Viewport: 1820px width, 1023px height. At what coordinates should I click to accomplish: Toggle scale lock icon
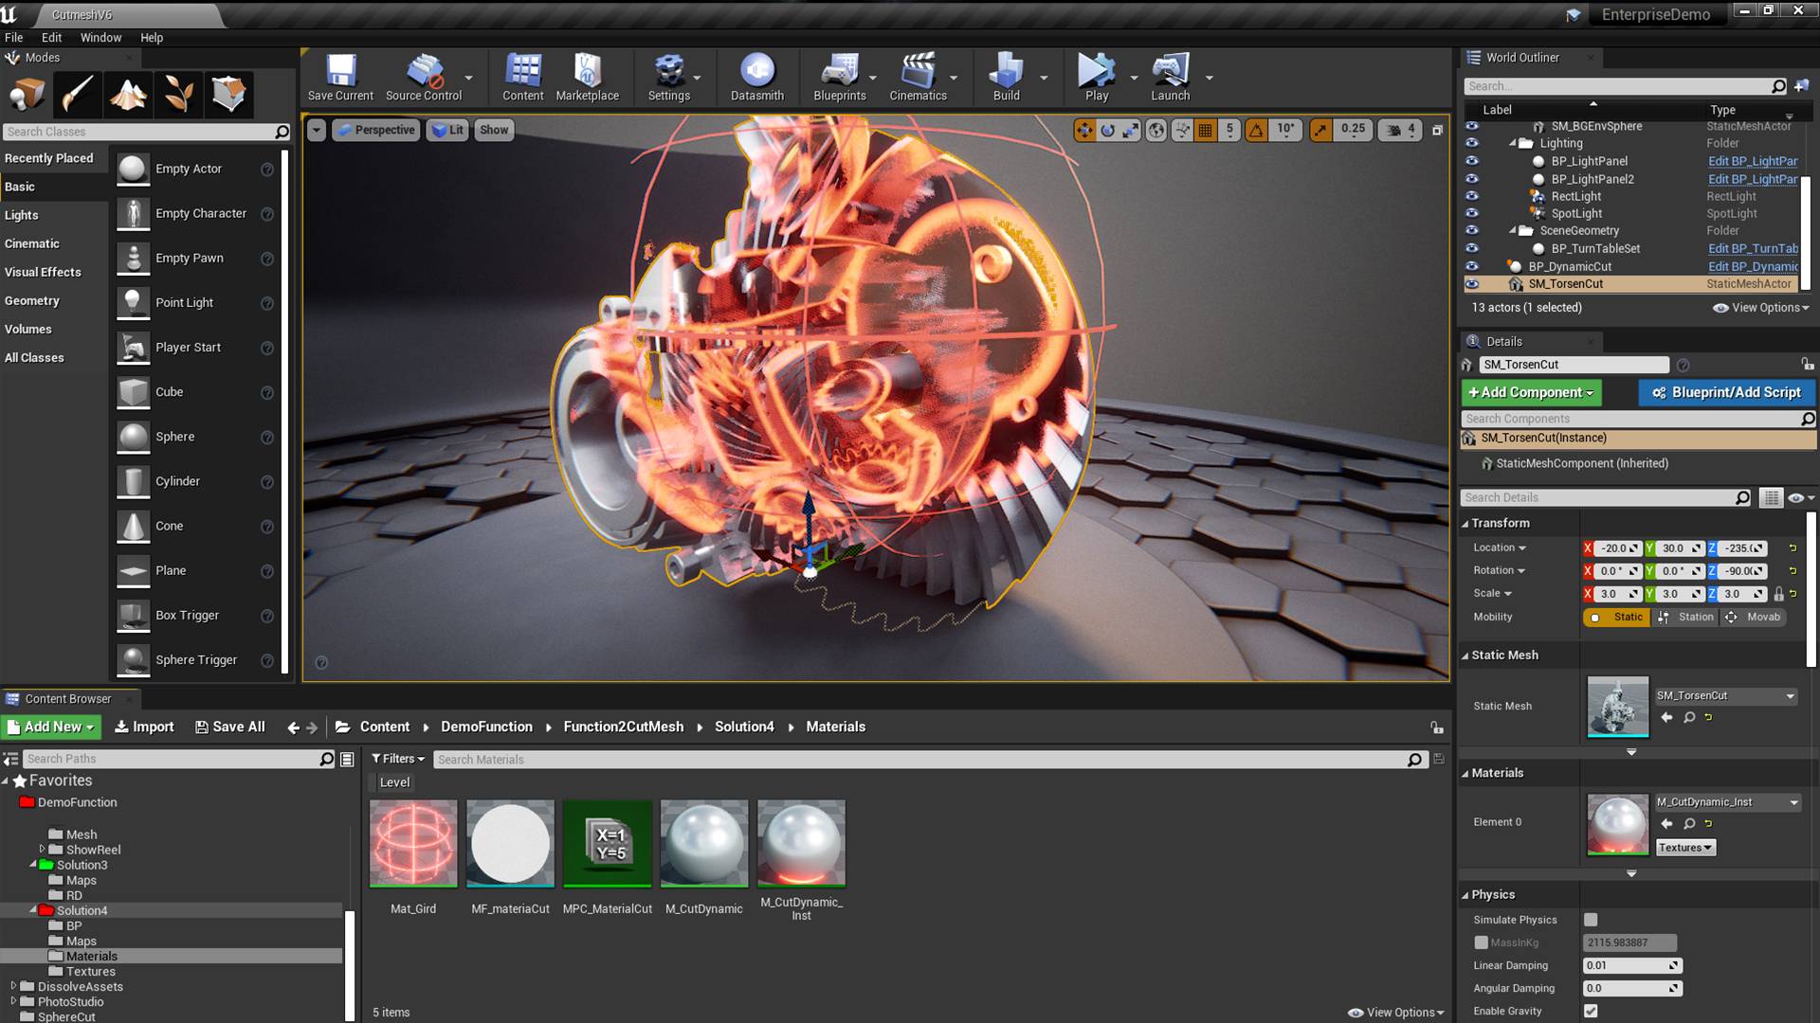1778,594
